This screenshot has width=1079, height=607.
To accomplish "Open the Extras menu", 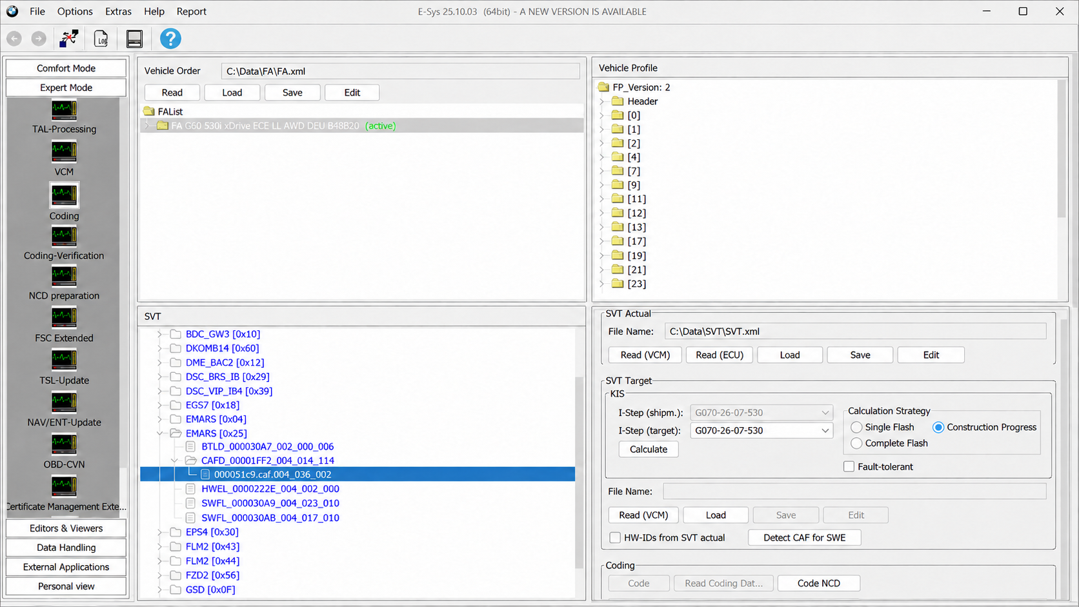I will pyautogui.click(x=118, y=12).
